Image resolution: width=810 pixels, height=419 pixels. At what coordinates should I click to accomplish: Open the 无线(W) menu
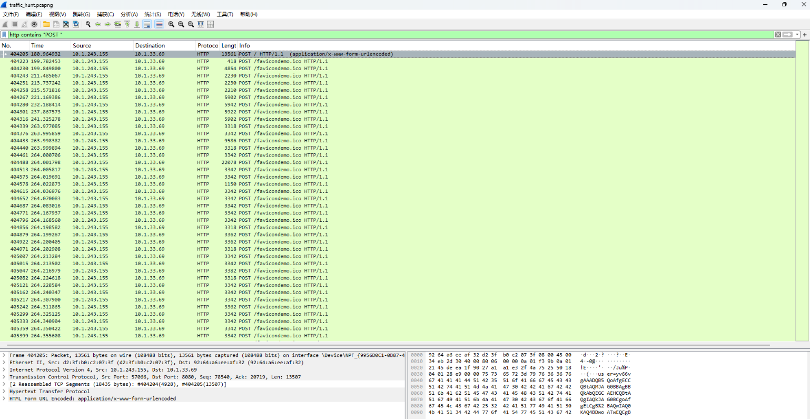[200, 14]
